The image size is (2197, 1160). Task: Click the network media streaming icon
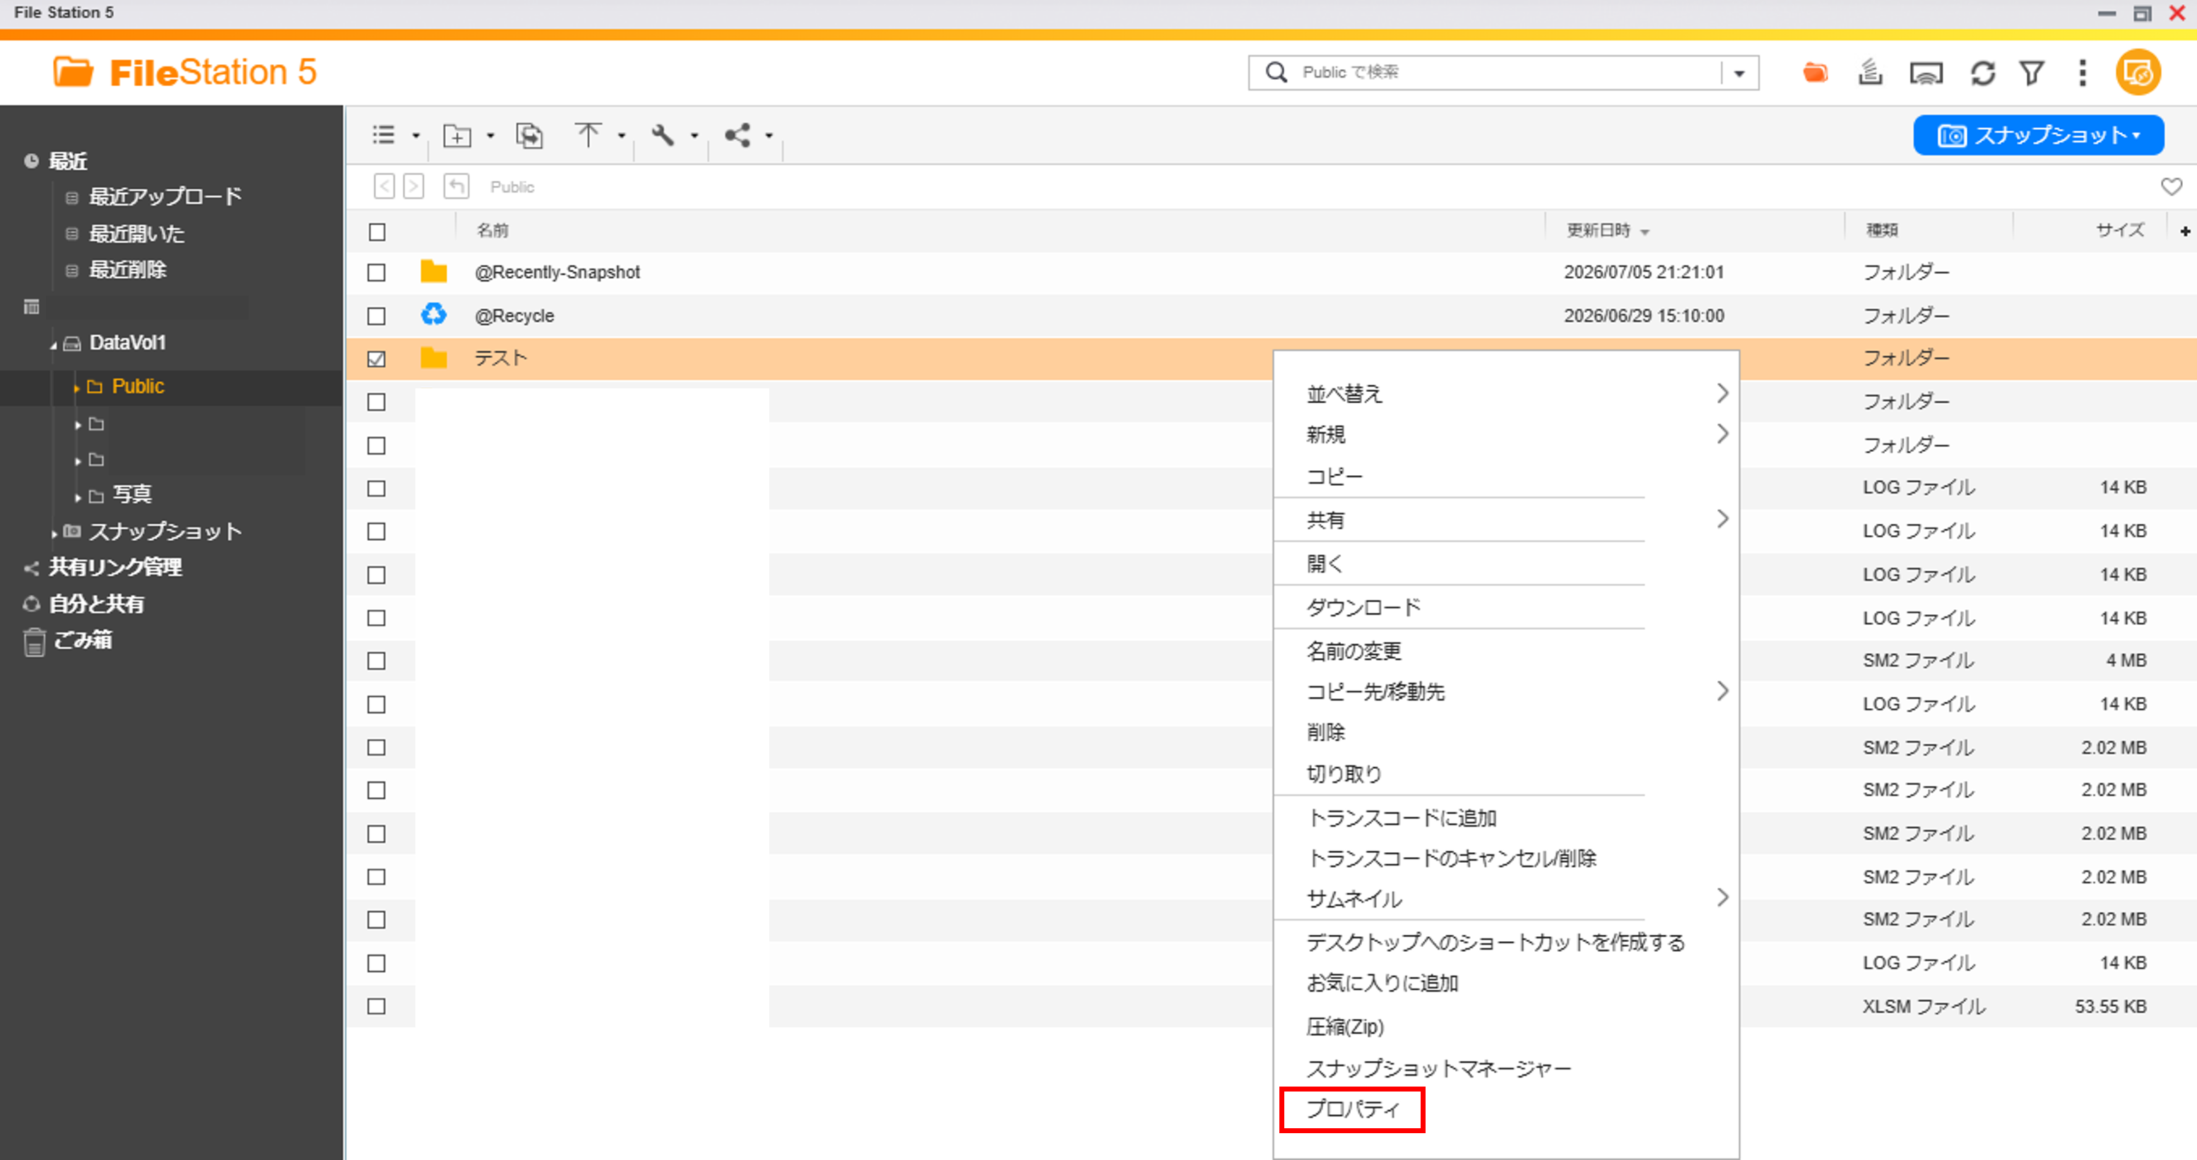[1926, 73]
